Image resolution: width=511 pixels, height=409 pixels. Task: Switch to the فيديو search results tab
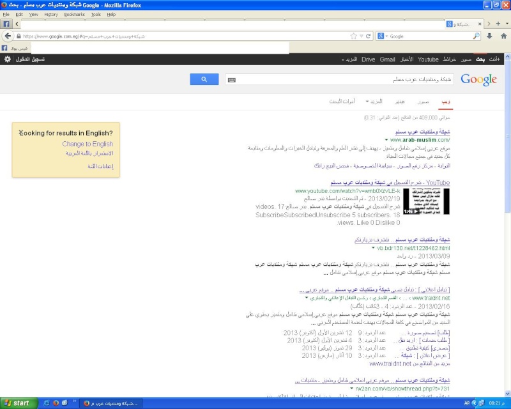pos(400,102)
